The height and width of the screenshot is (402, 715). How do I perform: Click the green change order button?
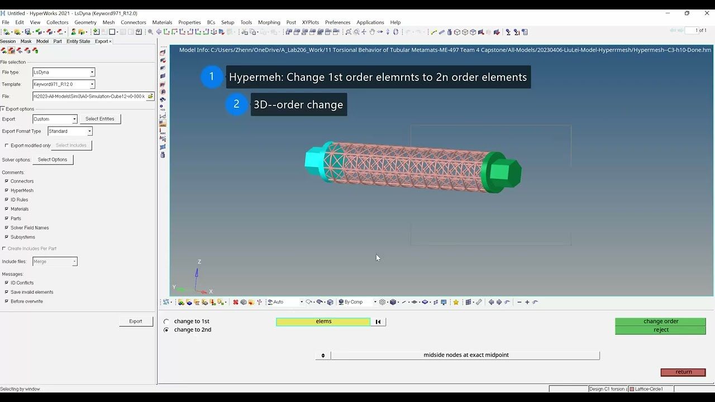pos(660,322)
